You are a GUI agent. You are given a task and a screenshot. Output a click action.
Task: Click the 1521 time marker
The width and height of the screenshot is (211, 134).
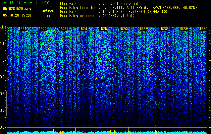[x=22, y=29]
